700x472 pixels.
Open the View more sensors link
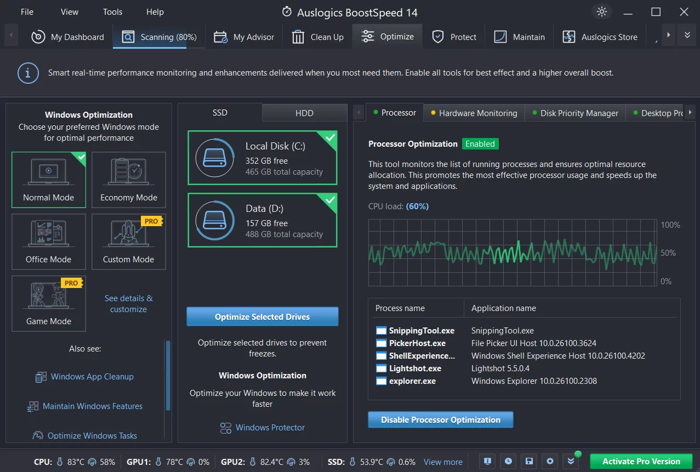[x=443, y=462]
